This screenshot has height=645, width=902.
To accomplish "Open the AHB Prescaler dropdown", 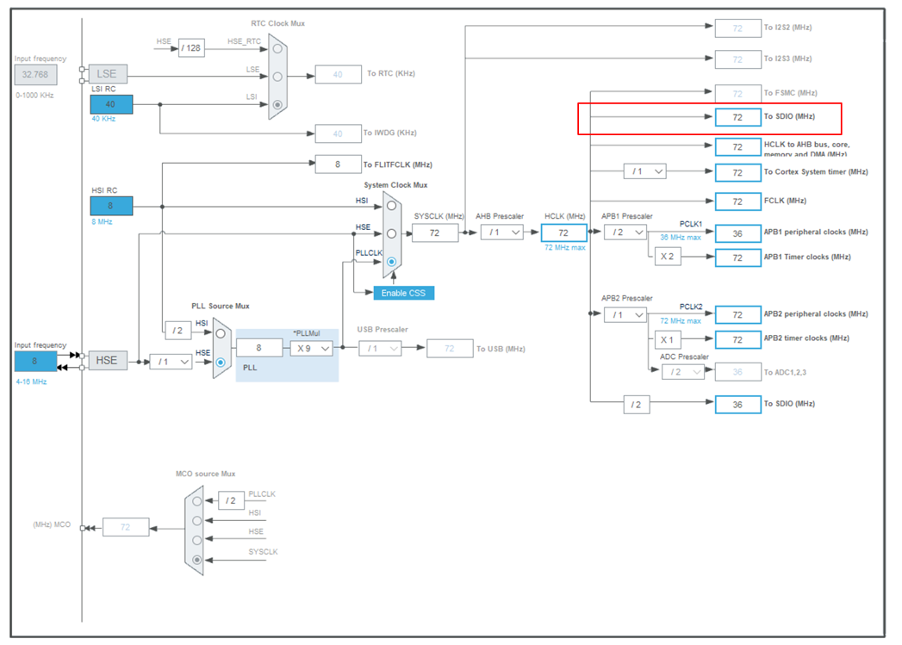I will tap(501, 232).
